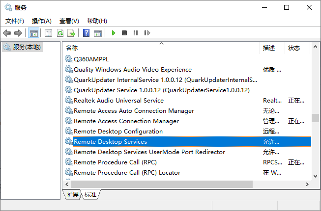Image resolution: width=321 pixels, height=211 pixels.
Task: Open Properties via toolbar icon
Action: click(x=48, y=33)
